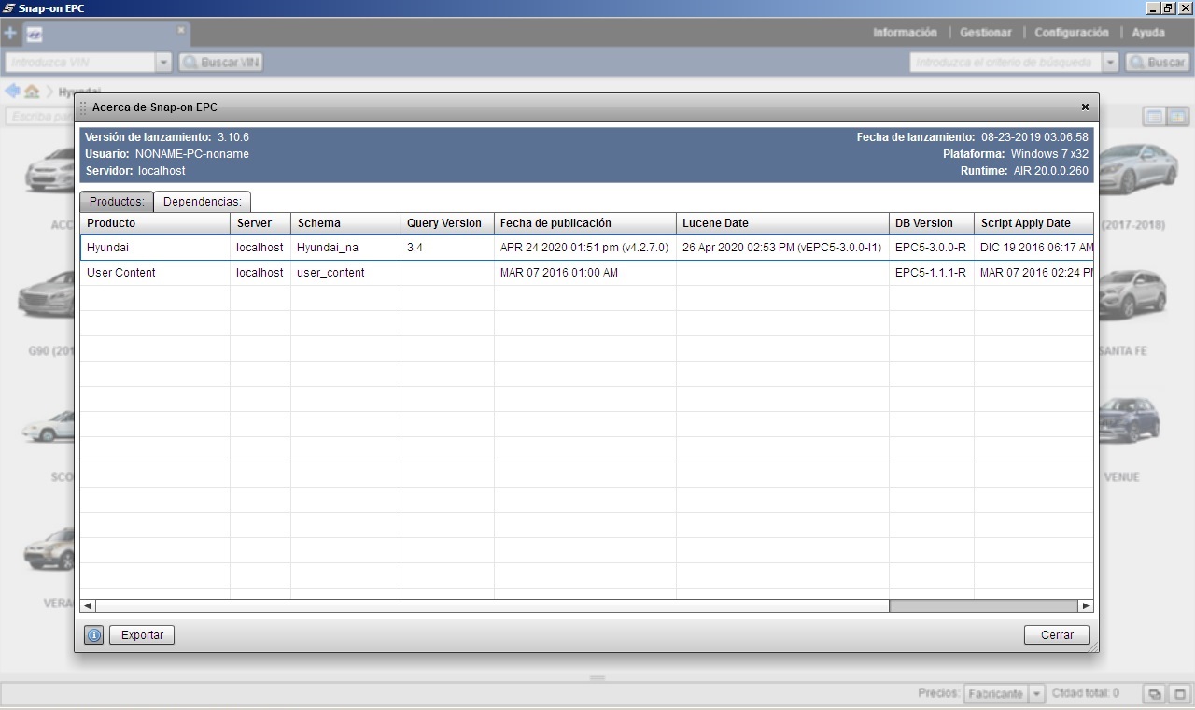1195x710 pixels.
Task: Click the 26 Apr 2020 Lucene date cell
Action: pyautogui.click(x=782, y=248)
